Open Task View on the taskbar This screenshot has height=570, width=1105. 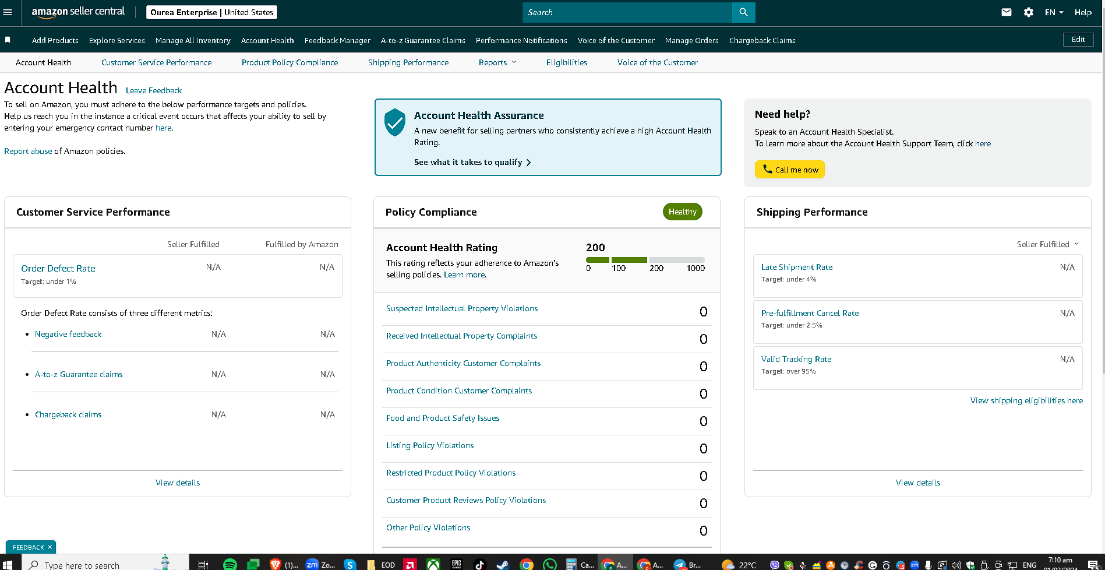point(203,565)
